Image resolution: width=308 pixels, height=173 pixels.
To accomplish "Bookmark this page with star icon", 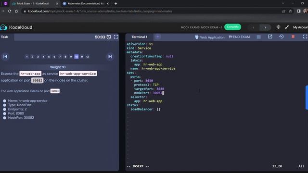I will pos(290,11).
